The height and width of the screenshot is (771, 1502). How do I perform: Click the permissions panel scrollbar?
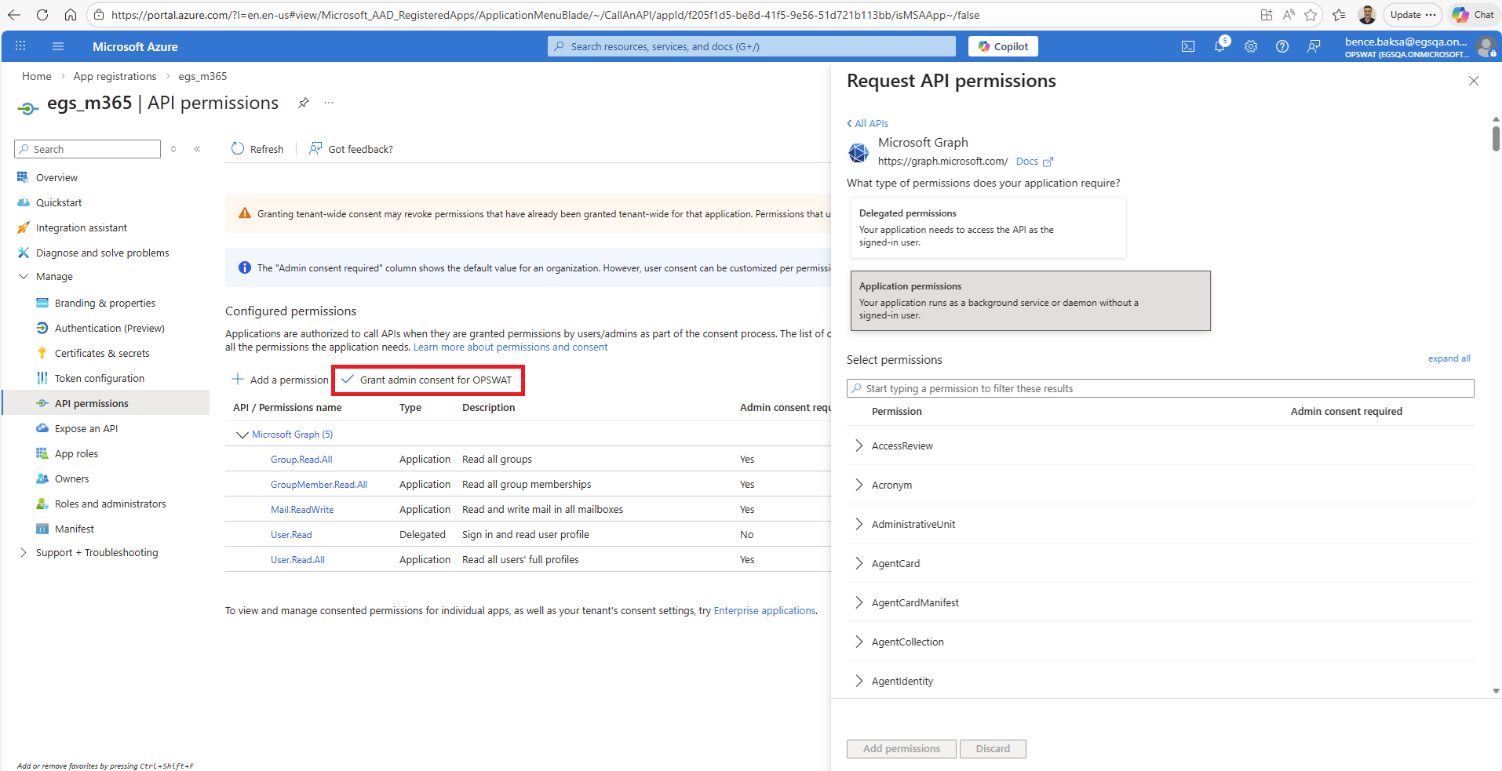tap(1496, 139)
